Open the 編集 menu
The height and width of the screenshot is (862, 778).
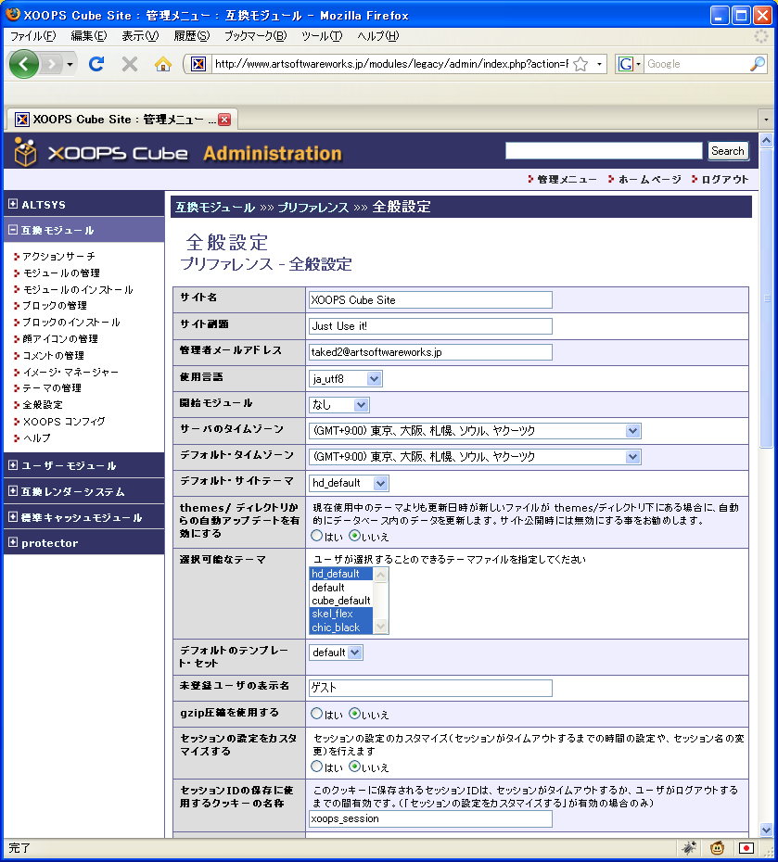click(x=88, y=36)
